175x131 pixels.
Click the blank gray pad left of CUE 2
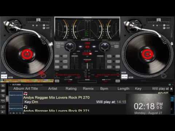[57, 61]
